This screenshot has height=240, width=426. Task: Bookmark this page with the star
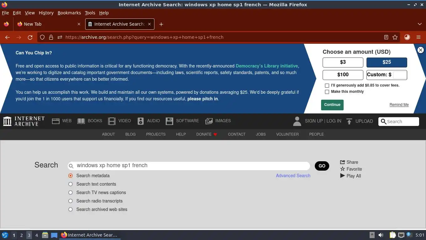pos(395,37)
